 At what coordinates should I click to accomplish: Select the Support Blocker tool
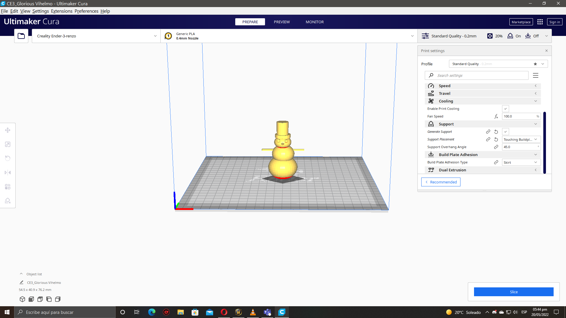(x=8, y=201)
